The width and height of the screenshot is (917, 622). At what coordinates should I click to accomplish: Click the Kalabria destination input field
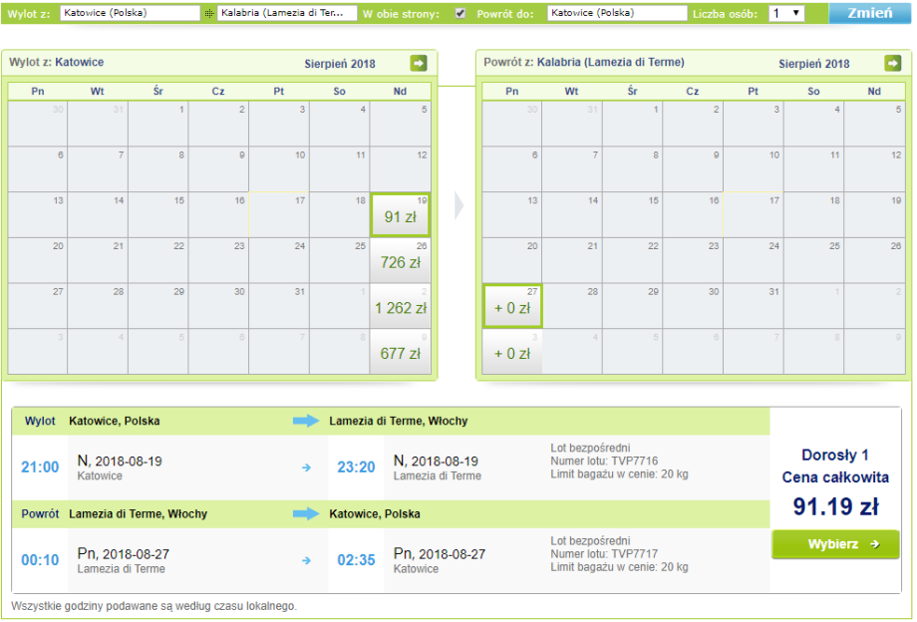287,14
